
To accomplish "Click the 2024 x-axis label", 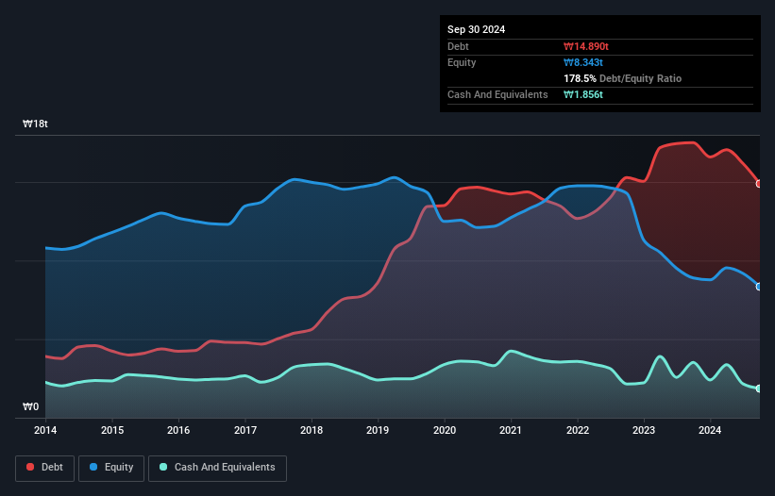I will coord(710,430).
